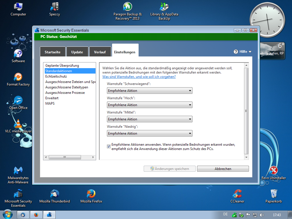
Task: Launch Format Factory from the desktop
Action: coord(18,80)
